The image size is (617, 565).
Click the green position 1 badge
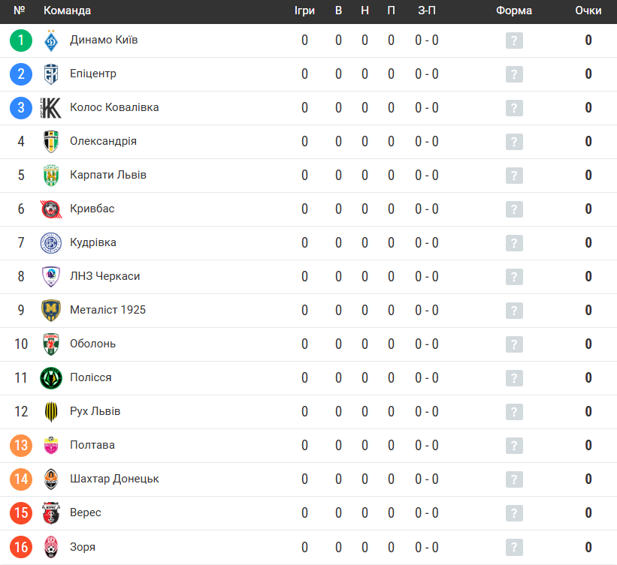pos(21,41)
